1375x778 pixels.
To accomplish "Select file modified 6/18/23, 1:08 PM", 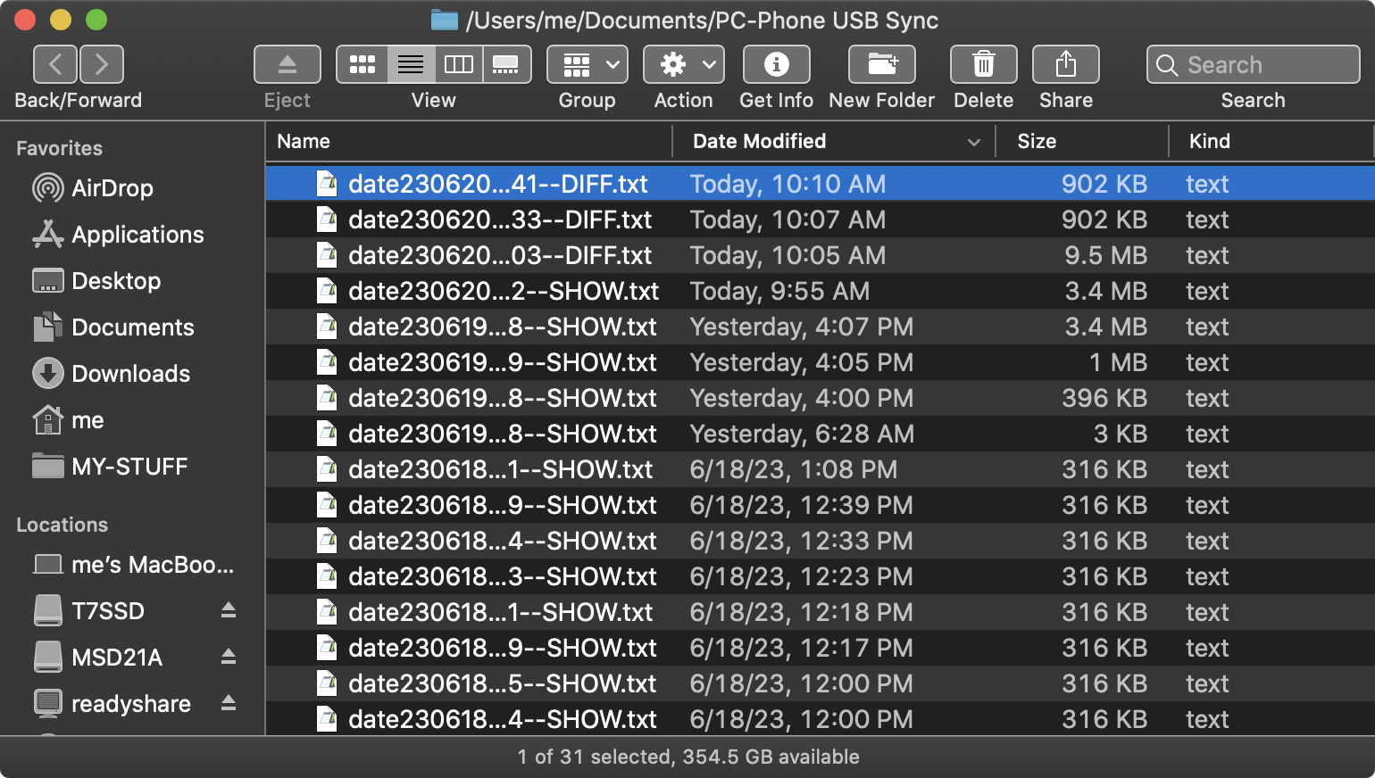I will pyautogui.click(x=820, y=469).
